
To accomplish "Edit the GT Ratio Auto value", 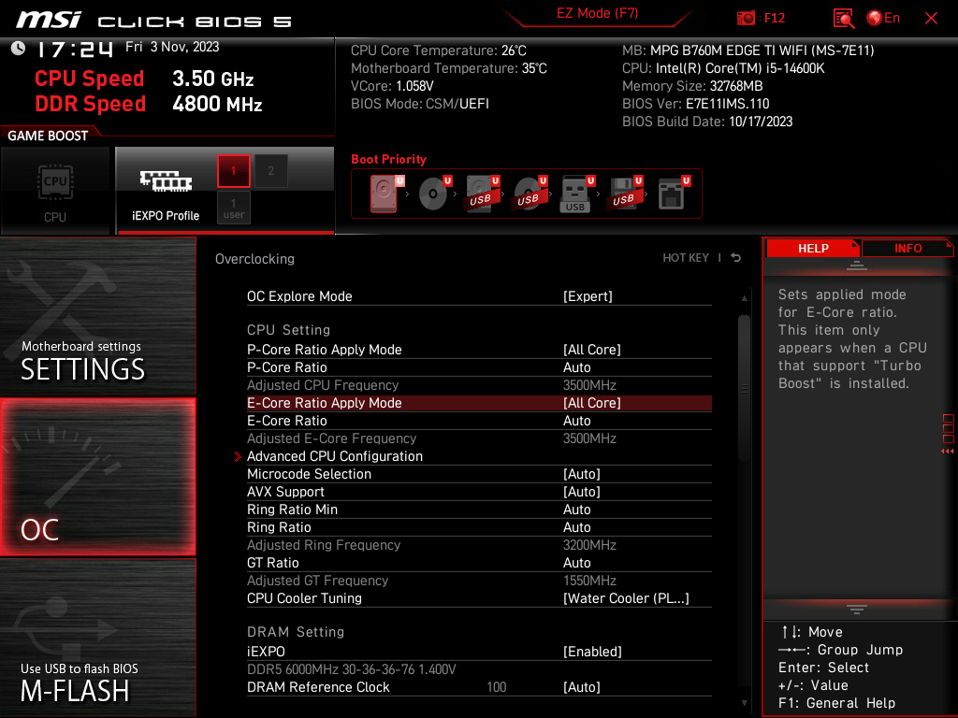I will pyautogui.click(x=576, y=562).
